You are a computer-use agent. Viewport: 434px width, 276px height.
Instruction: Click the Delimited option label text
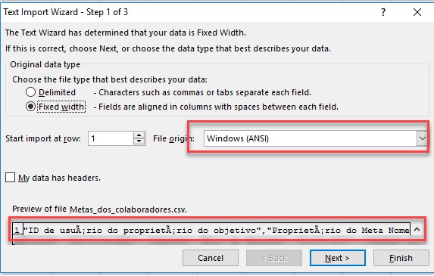[57, 92]
